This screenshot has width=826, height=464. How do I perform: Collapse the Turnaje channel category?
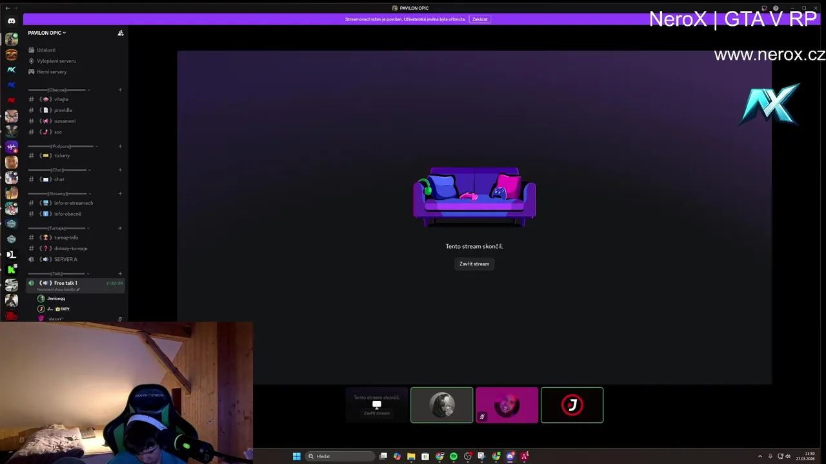click(59, 228)
